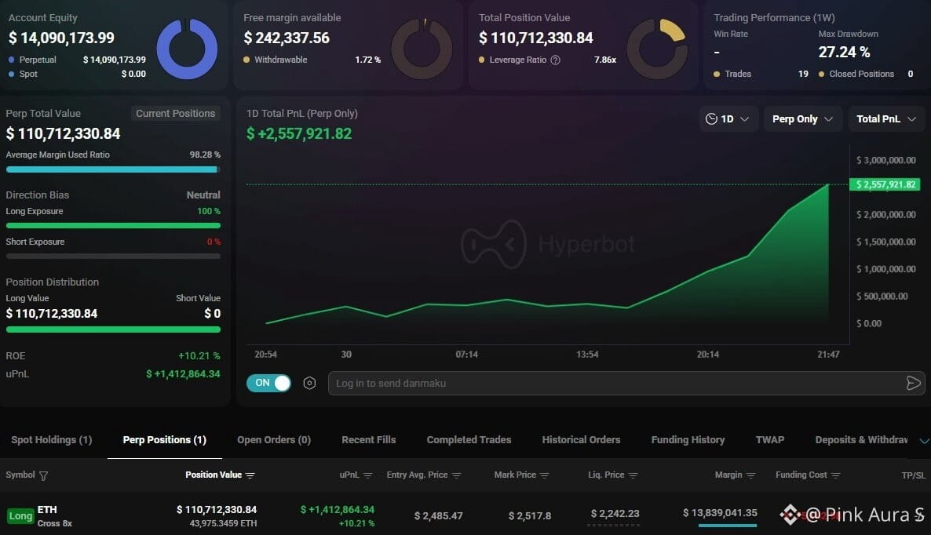Click the mark price $2,517.8 cell
Image resolution: width=931 pixels, height=535 pixels.
pos(530,516)
